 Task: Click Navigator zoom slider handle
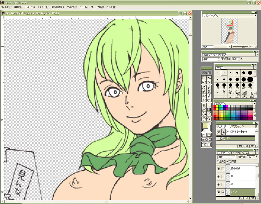click(x=243, y=47)
